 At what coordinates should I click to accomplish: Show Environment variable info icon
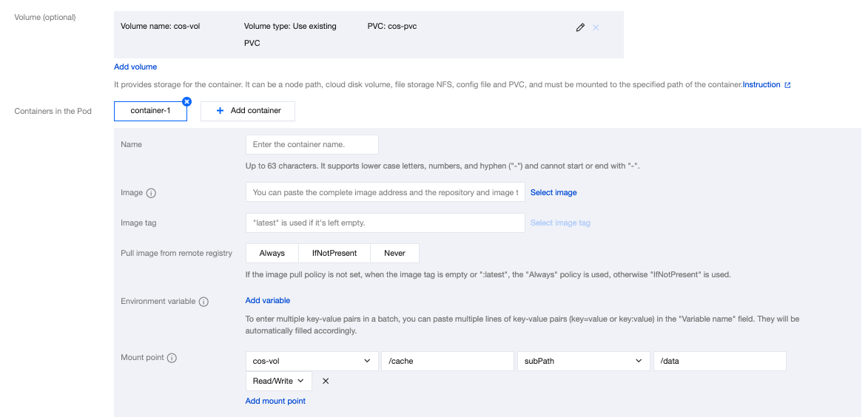[x=203, y=302]
